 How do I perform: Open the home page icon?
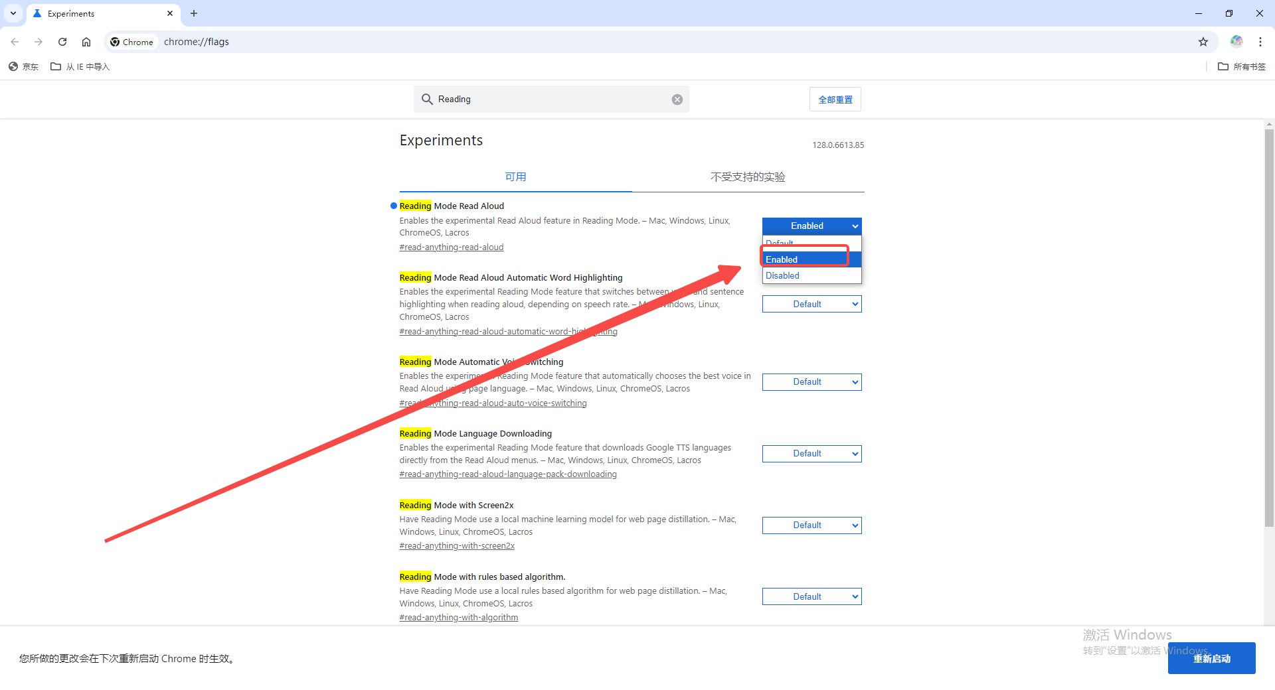point(86,42)
